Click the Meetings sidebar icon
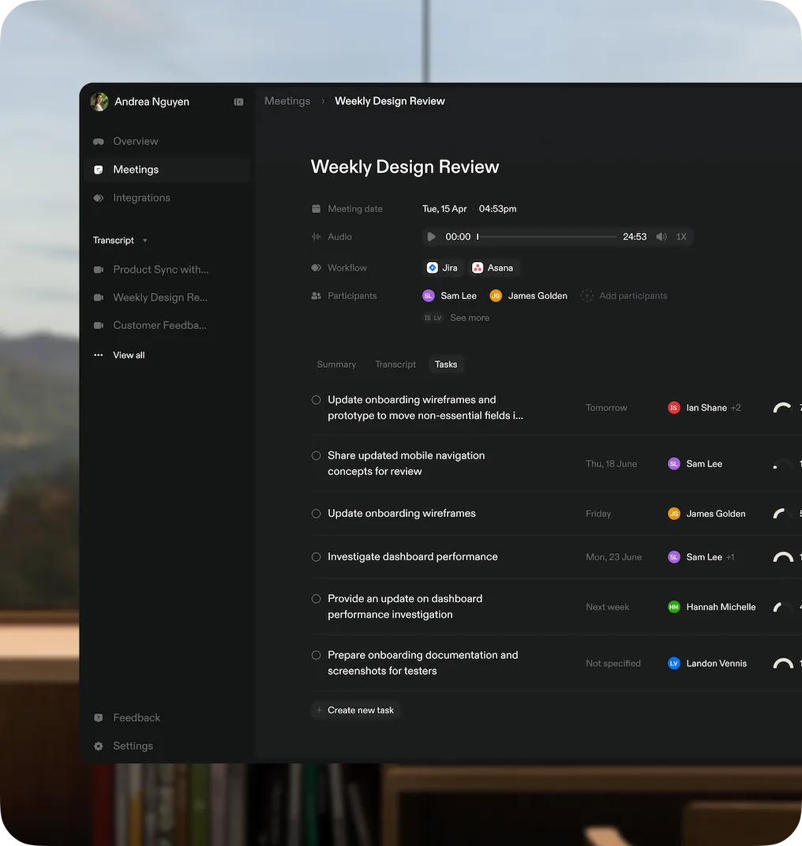 [98, 170]
